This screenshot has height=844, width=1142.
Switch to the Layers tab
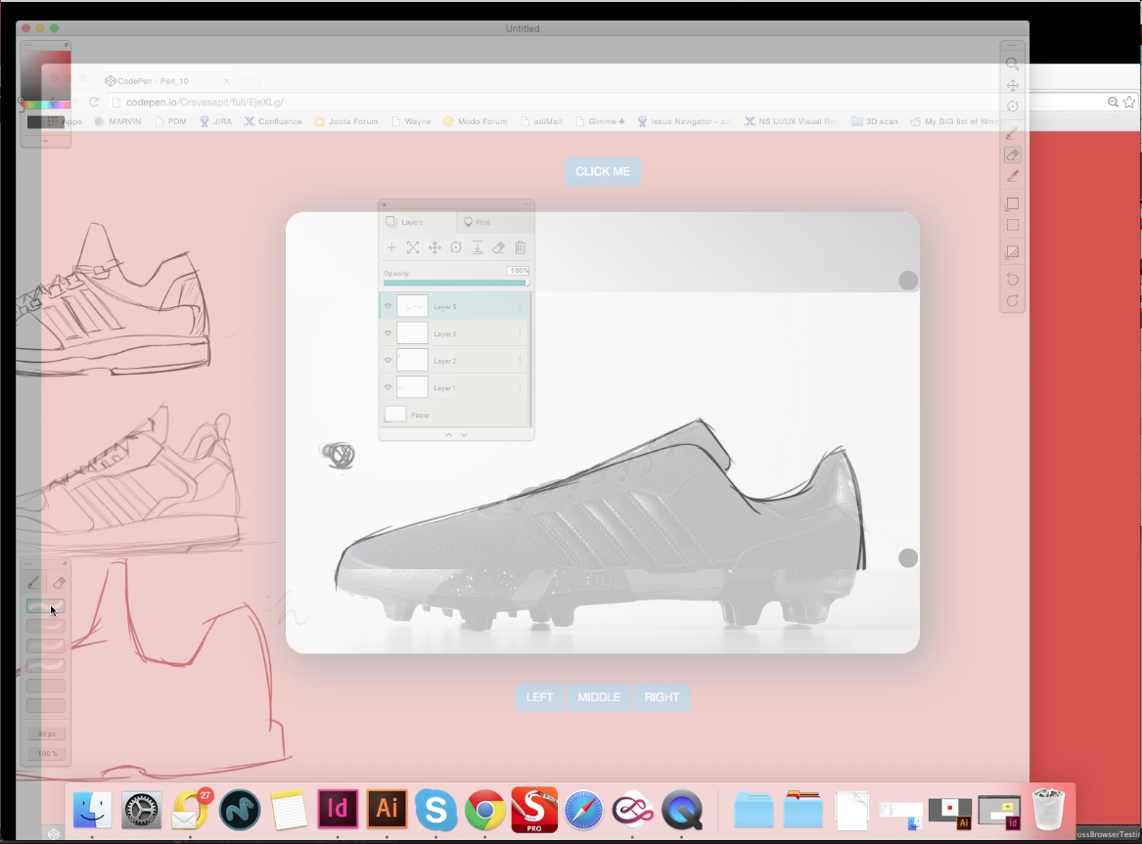coord(417,222)
